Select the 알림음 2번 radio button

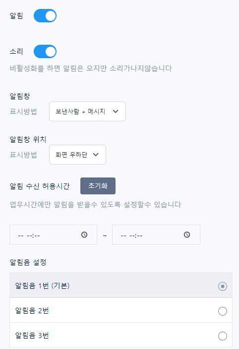point(223,311)
